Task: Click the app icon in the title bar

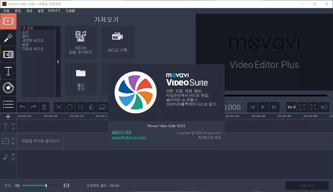Action: (4, 4)
